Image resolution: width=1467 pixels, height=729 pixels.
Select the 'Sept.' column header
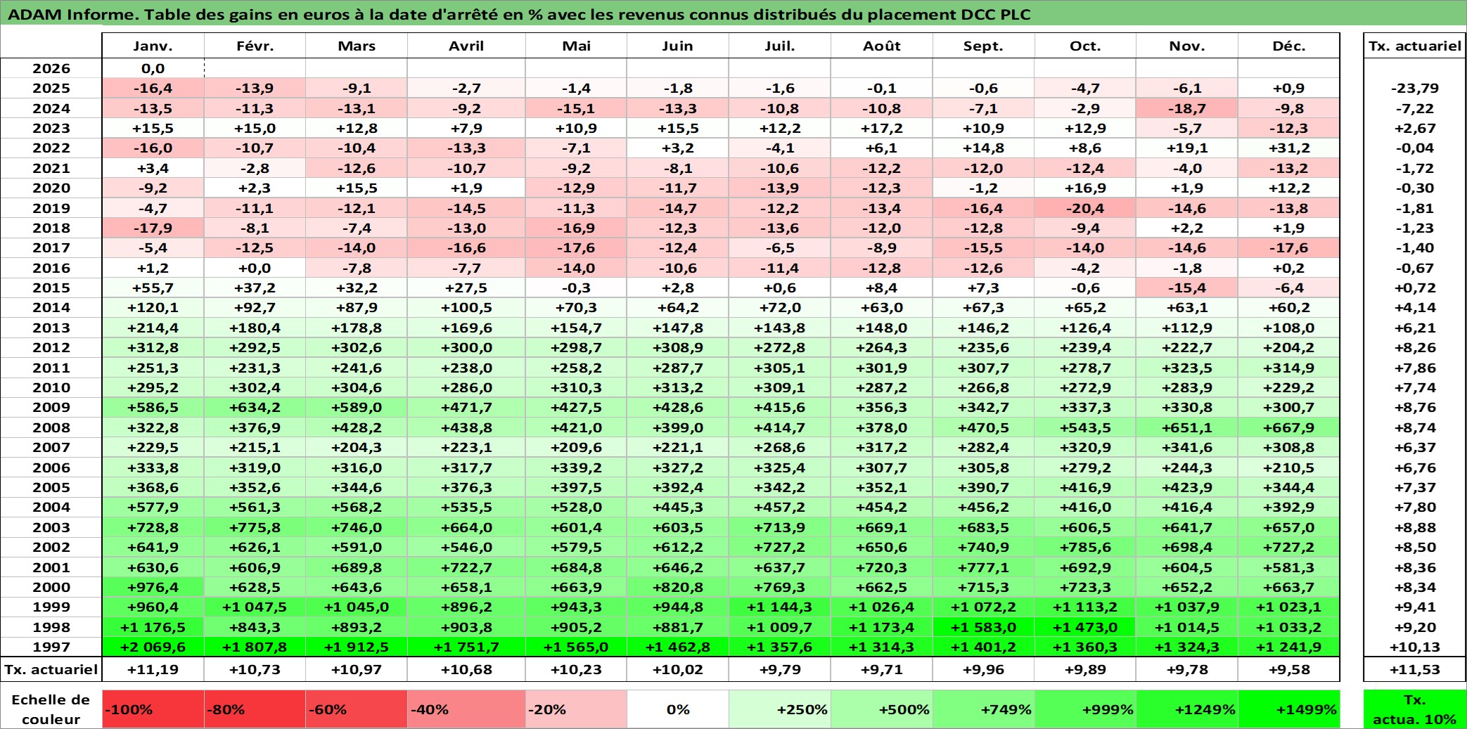coord(984,46)
